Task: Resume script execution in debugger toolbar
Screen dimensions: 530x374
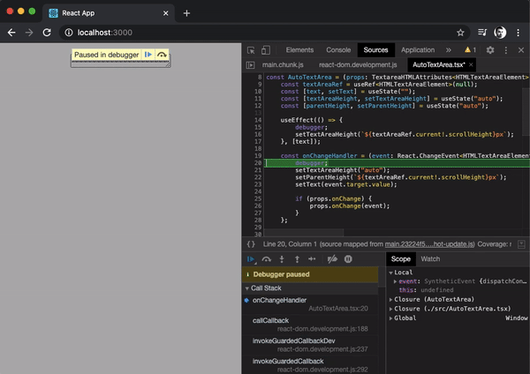Action: [252, 259]
